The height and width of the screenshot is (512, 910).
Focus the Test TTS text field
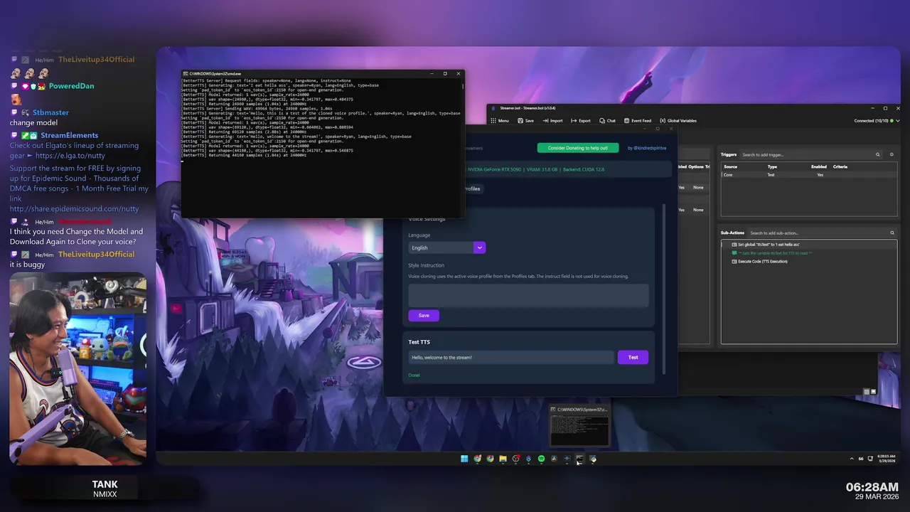(511, 357)
